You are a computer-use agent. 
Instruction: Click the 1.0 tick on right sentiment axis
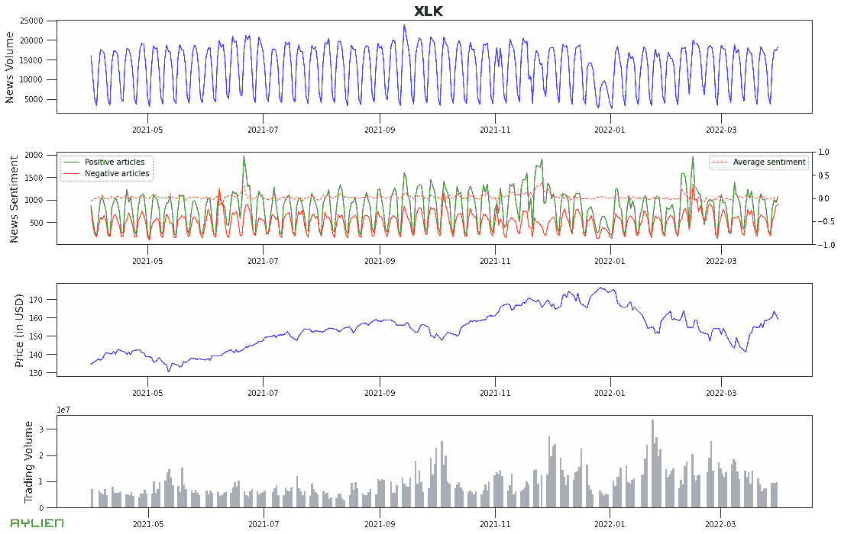(823, 152)
